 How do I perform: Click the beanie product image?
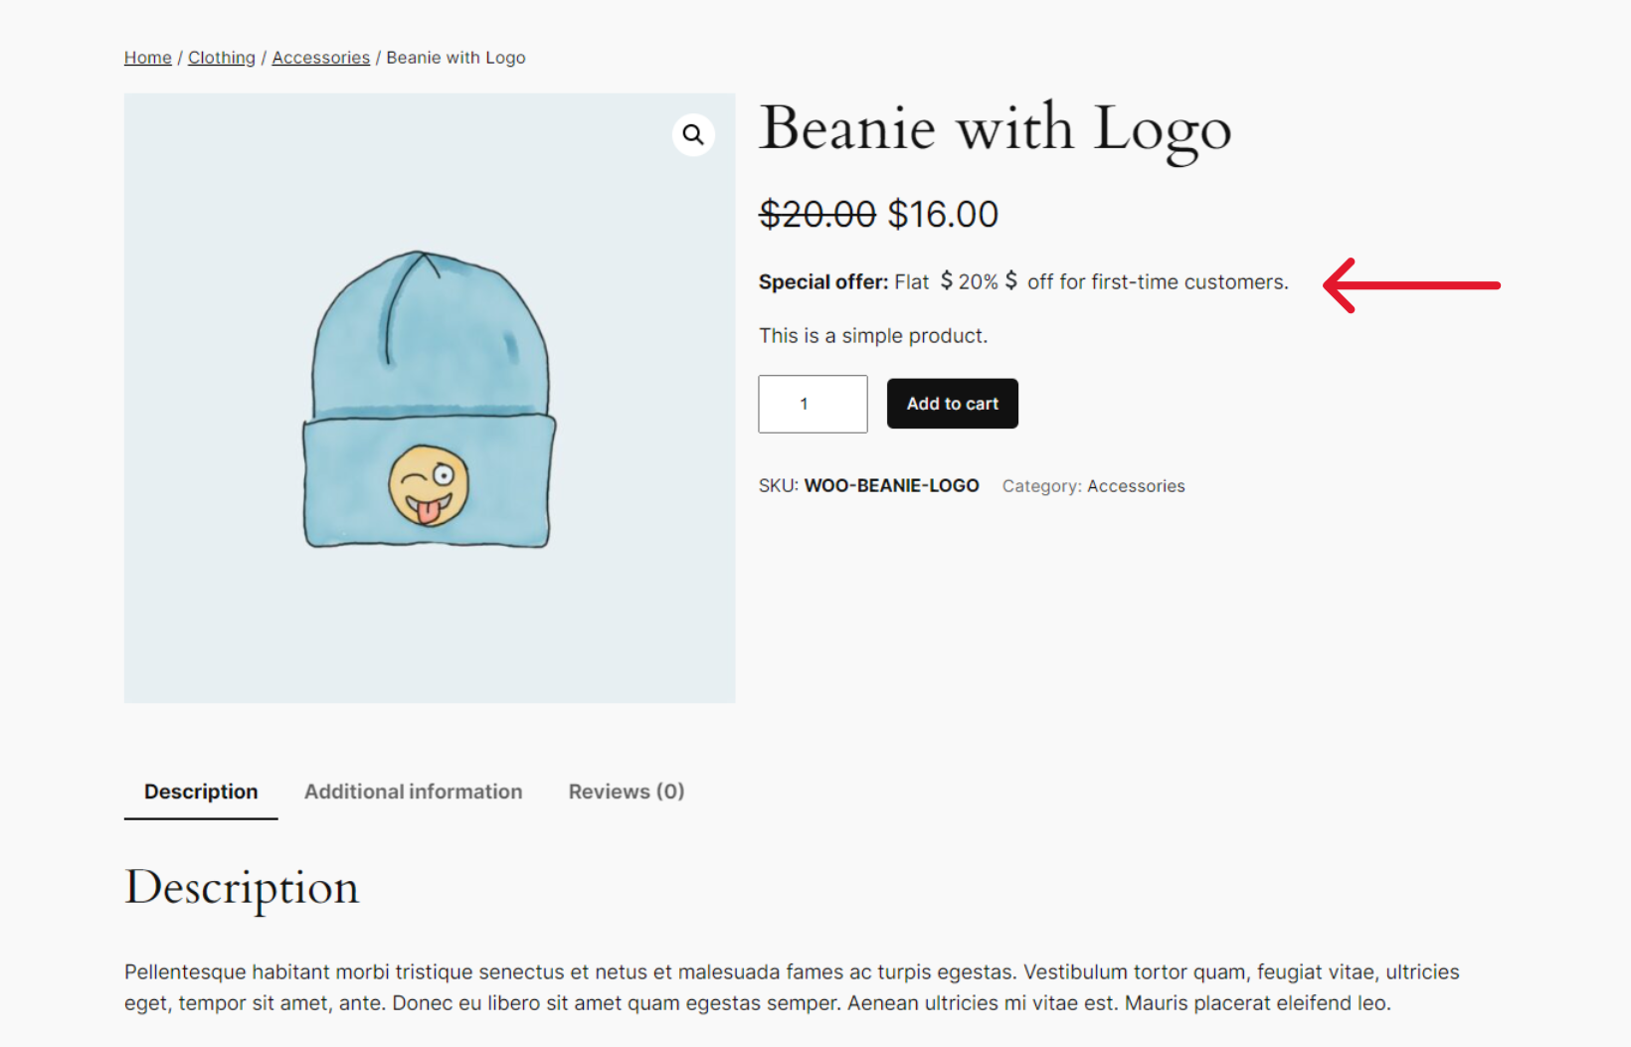click(x=430, y=398)
